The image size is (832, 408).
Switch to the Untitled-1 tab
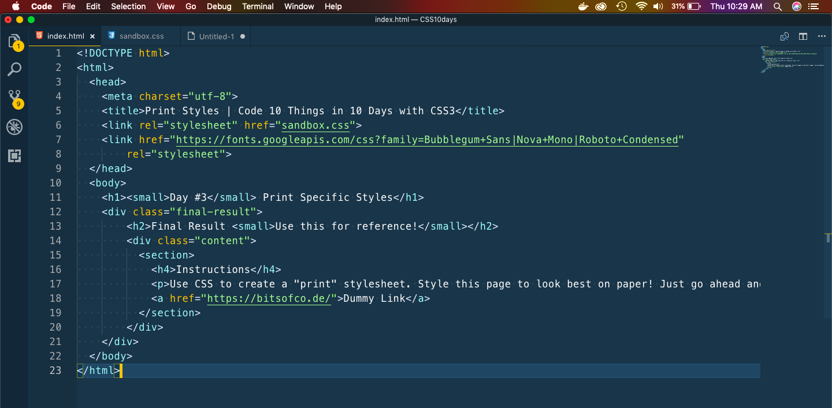(217, 36)
